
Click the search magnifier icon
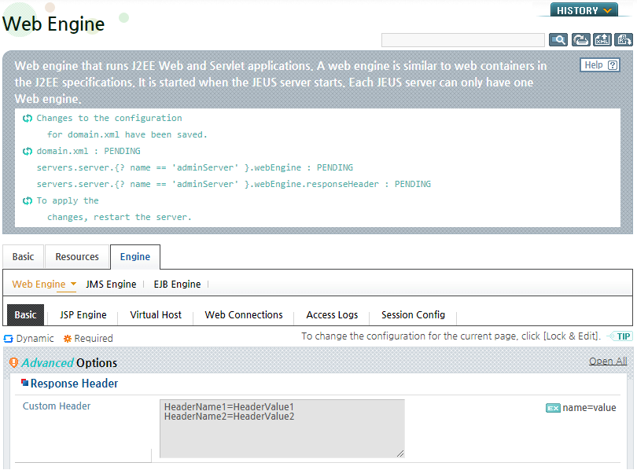pyautogui.click(x=558, y=40)
